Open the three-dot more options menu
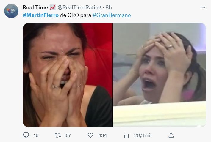This screenshot has height=142, width=211. (203, 7)
